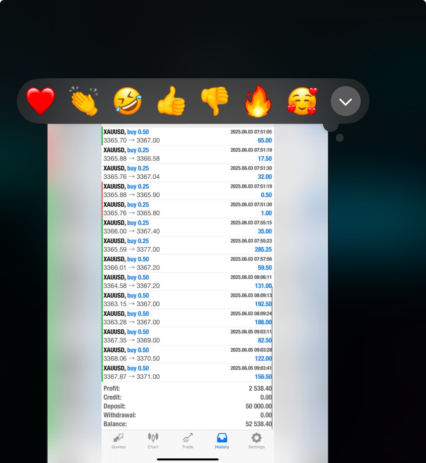426x463 pixels.
Task: Click the Deposit value 50 000.00
Action: (259, 406)
